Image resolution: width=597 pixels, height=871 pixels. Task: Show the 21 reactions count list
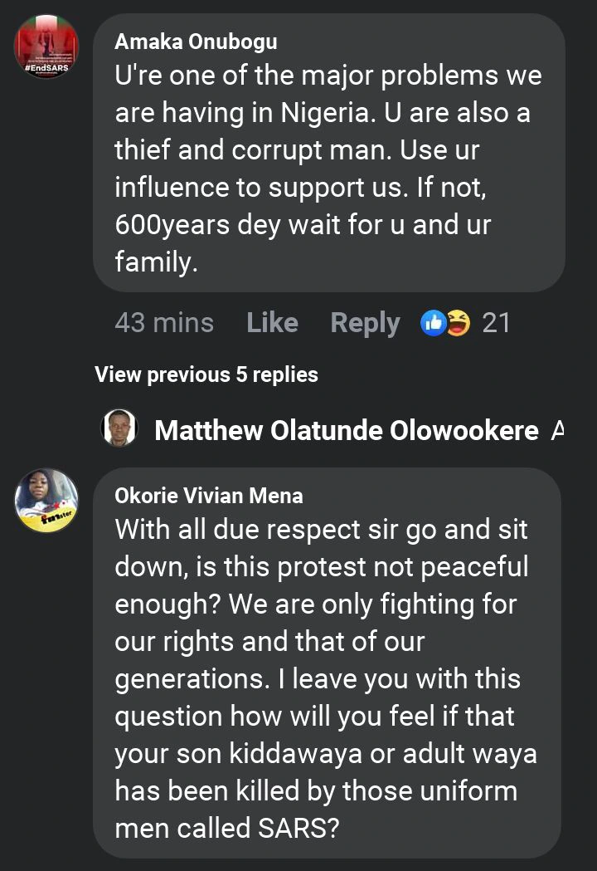(x=496, y=322)
